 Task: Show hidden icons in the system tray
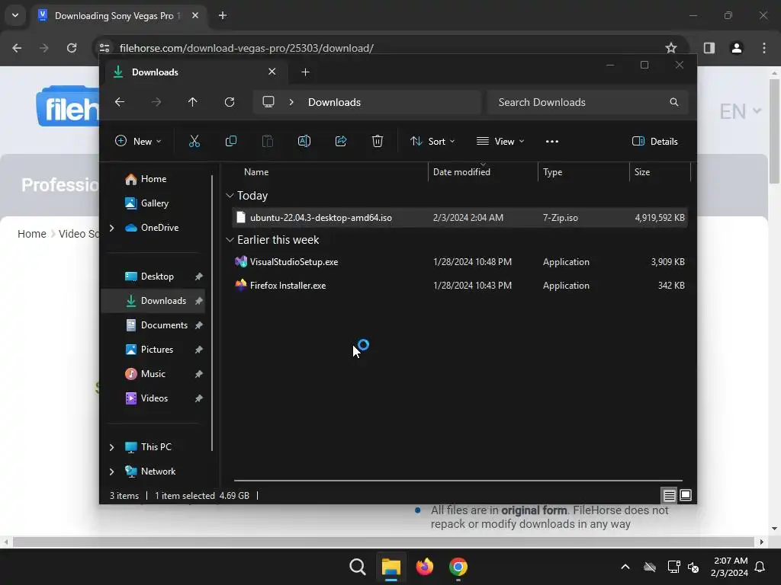pos(625,567)
